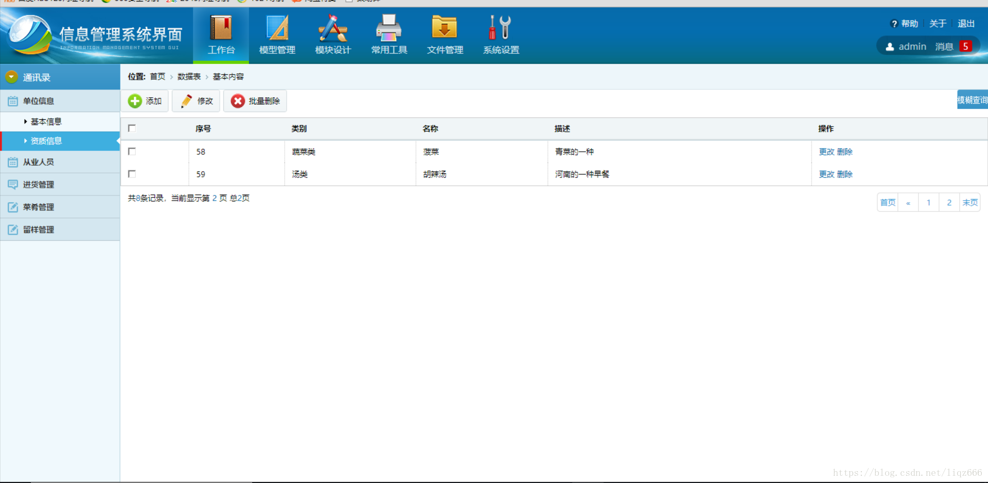Open 模块设计 module design icon
The width and height of the screenshot is (988, 483).
click(x=333, y=28)
